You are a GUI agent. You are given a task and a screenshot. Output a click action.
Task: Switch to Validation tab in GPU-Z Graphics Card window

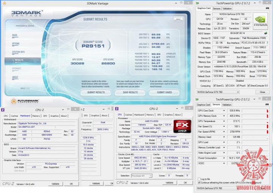[227, 8]
